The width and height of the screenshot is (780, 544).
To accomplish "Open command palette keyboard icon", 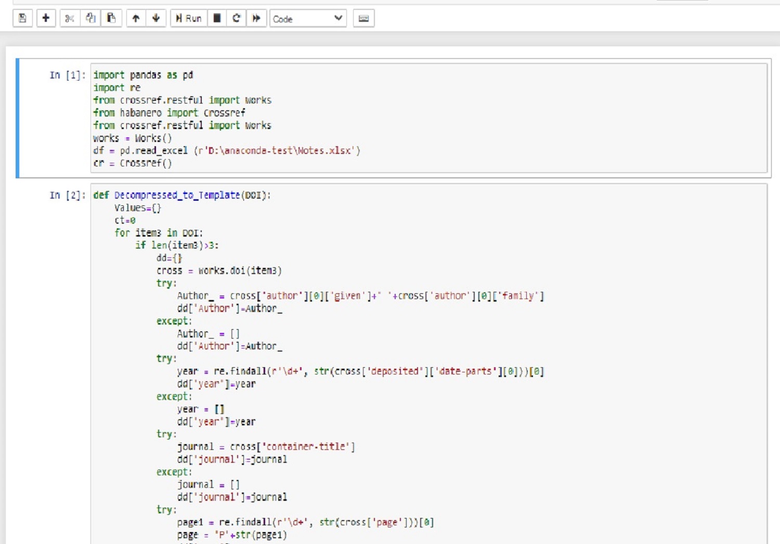I will click(363, 18).
